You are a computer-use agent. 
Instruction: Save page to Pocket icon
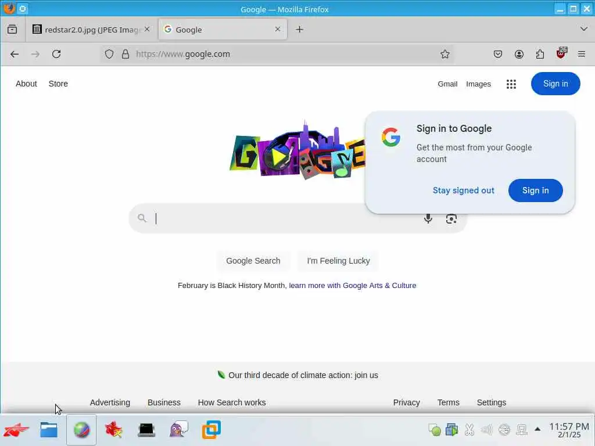498,54
